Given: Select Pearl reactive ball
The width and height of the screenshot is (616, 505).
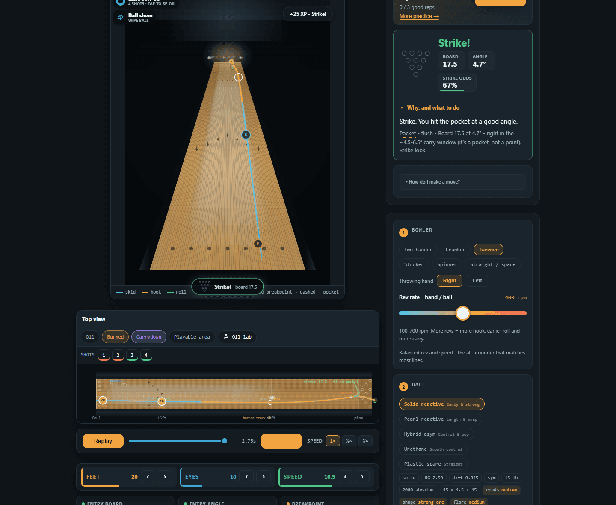Looking at the screenshot, I should [441, 419].
